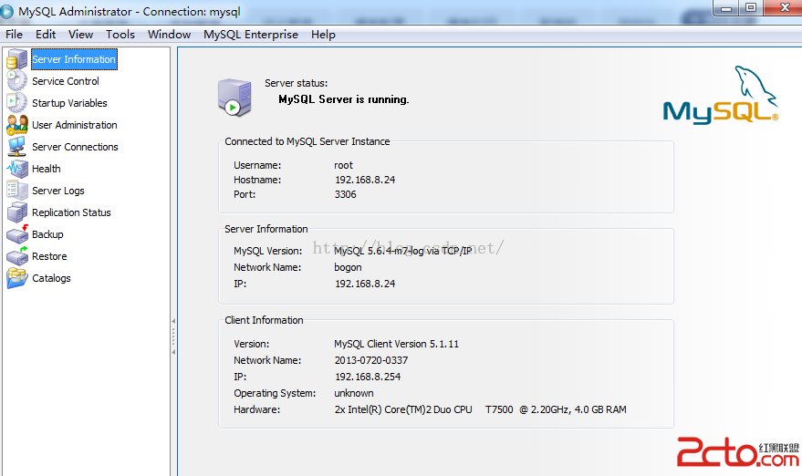802x476 pixels.
Task: Open the Help menu
Action: coord(323,35)
